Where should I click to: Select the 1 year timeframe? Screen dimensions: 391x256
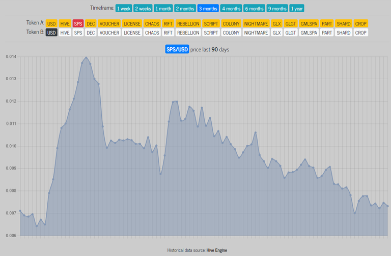coord(297,9)
